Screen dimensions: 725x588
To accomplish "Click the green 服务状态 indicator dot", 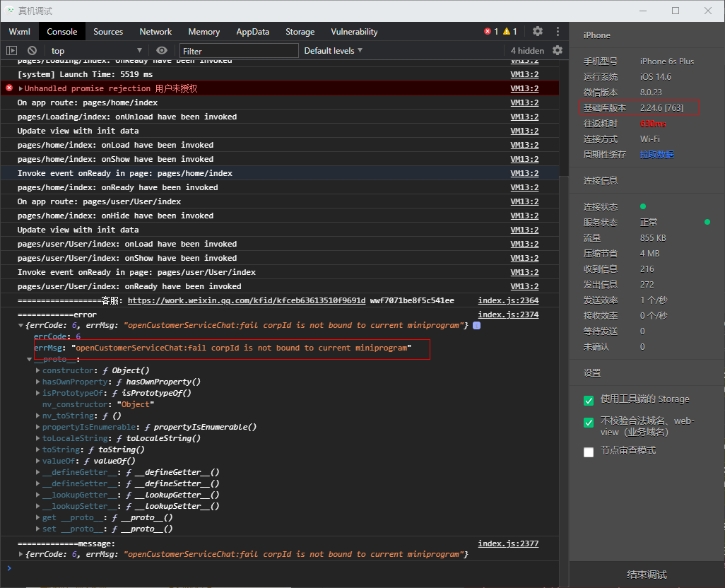I will 707,223.
